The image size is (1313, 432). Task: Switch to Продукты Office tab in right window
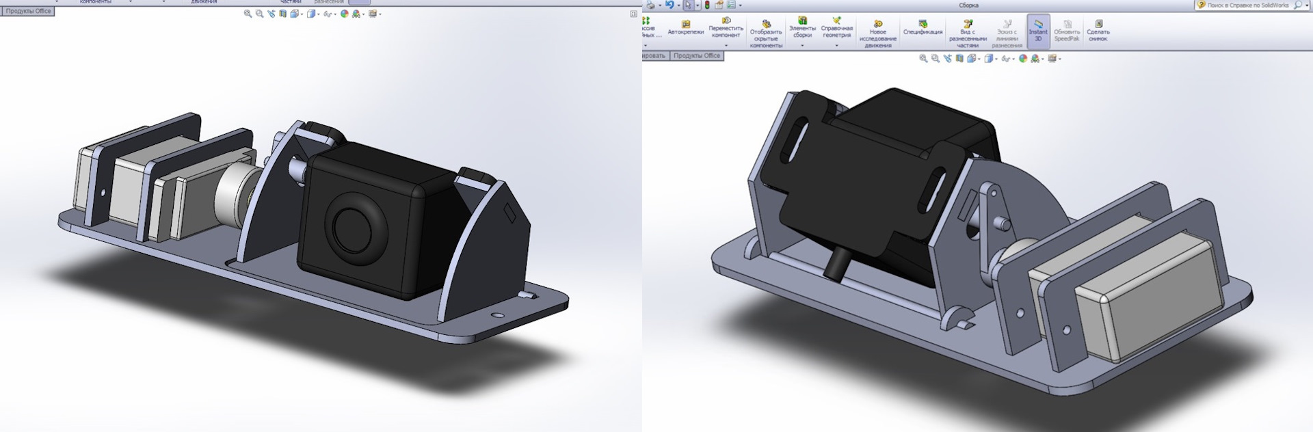tap(697, 55)
